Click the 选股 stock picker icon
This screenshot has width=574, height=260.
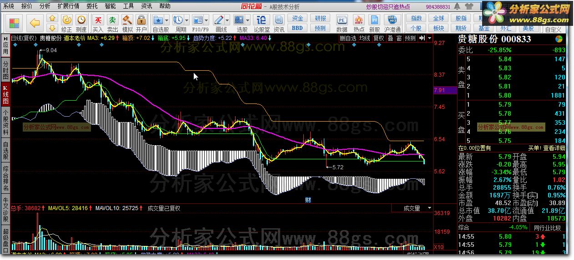(x=239, y=20)
